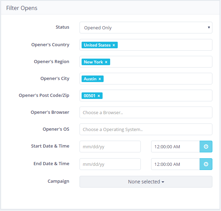Click empty space in Post Code/Zip field

coord(158,96)
